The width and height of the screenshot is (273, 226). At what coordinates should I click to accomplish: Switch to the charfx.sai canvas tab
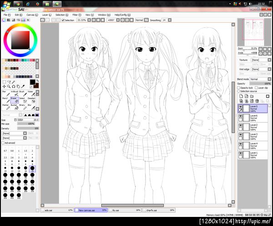click(159, 211)
